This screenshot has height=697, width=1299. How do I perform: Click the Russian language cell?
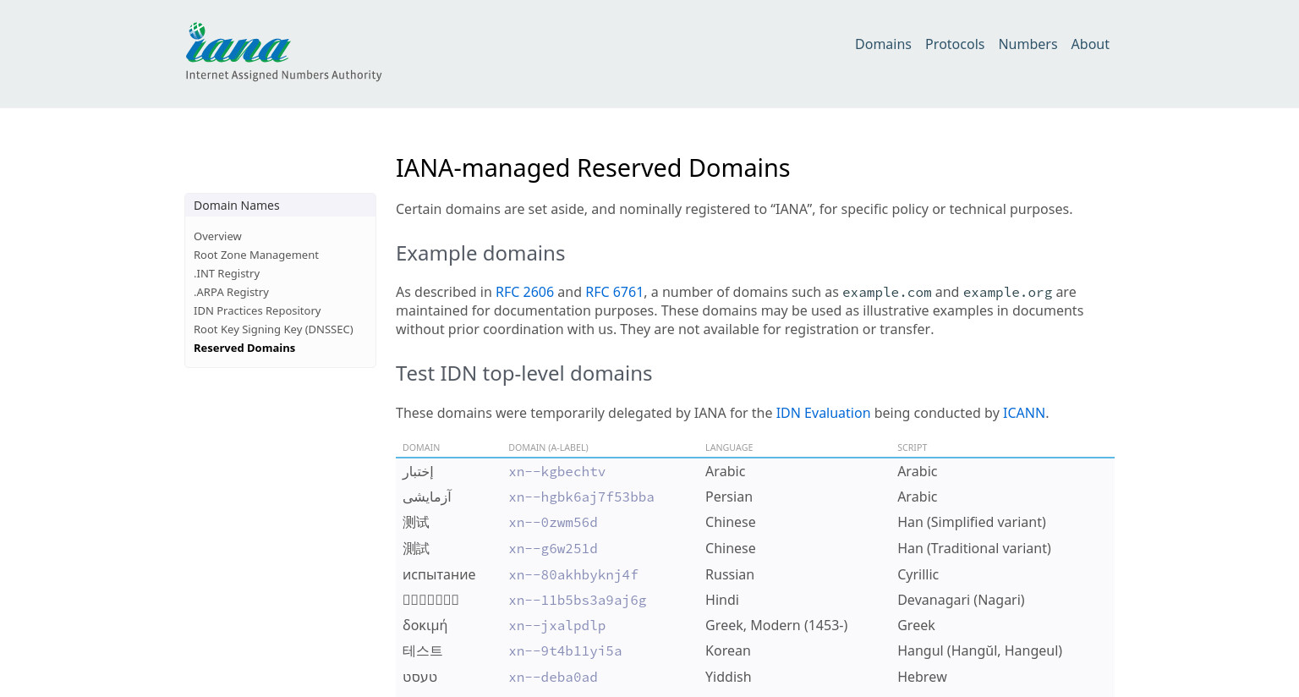(x=730, y=574)
